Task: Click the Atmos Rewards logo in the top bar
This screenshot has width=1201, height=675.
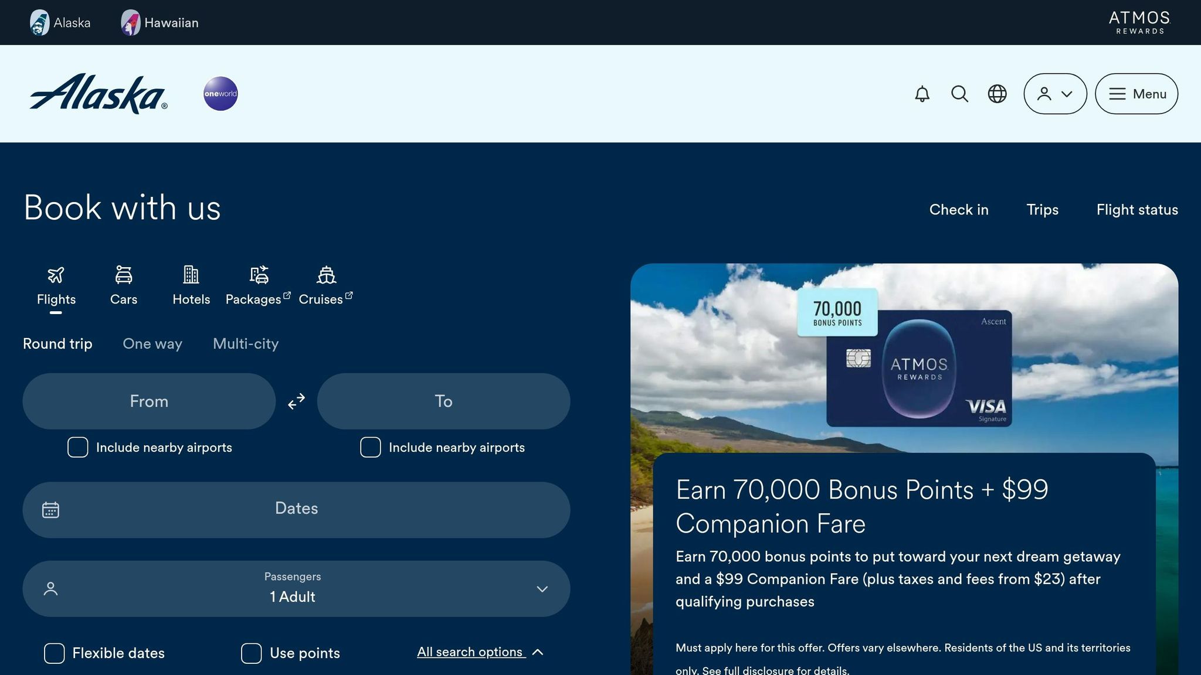Action: pyautogui.click(x=1139, y=22)
